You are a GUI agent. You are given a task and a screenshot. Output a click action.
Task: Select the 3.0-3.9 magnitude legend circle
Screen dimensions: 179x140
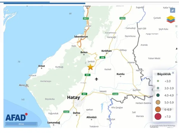click(158, 88)
